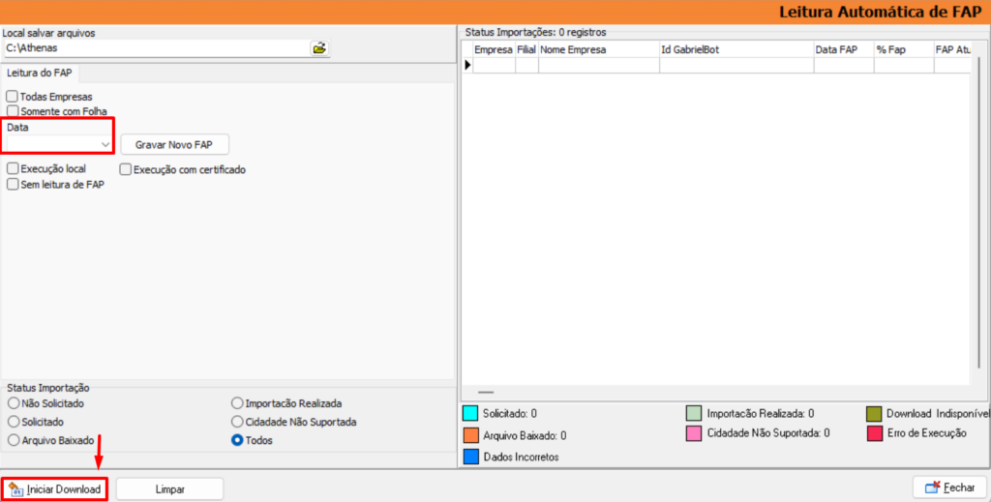Toggle the Execução local checkbox
This screenshot has height=502, width=991.
tap(13, 169)
